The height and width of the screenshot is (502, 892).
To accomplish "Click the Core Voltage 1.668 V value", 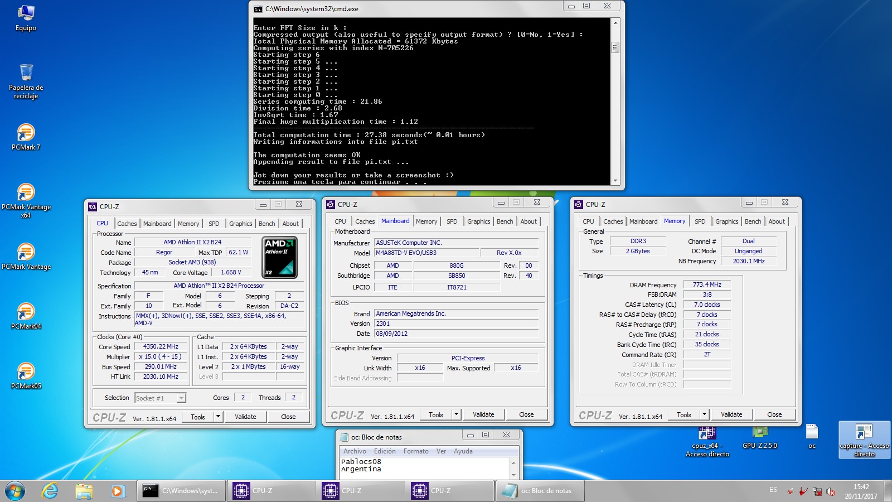I will tap(231, 273).
